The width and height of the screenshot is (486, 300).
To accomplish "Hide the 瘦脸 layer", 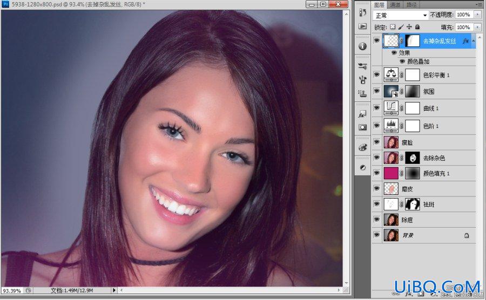I will tap(376, 142).
